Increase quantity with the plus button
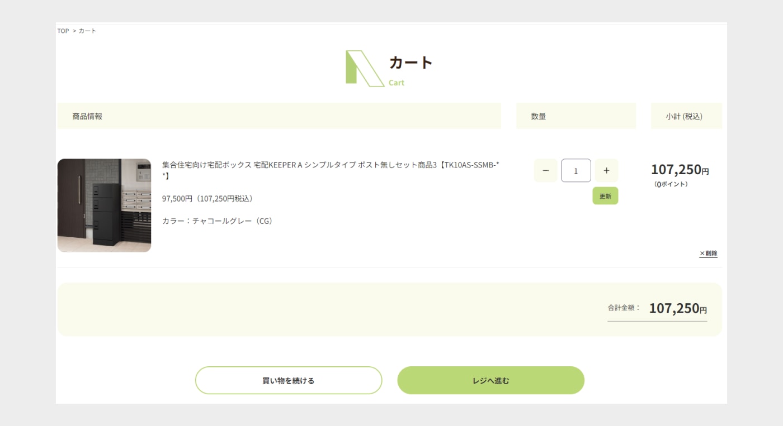 coord(606,171)
